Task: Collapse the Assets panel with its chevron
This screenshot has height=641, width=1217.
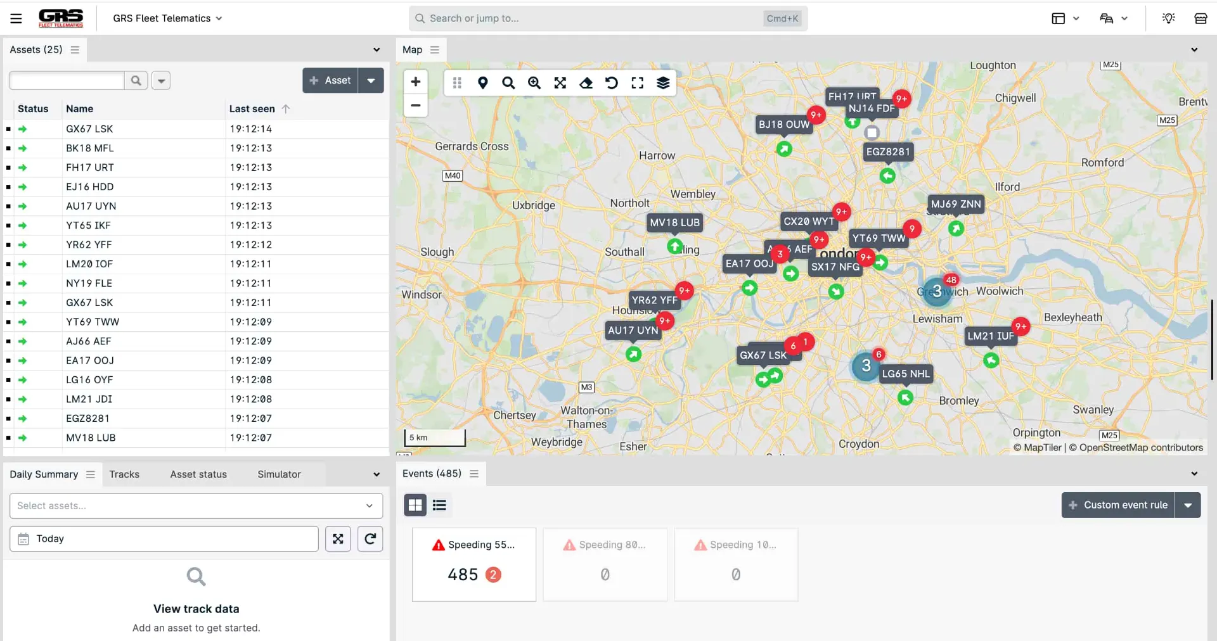Action: (377, 49)
